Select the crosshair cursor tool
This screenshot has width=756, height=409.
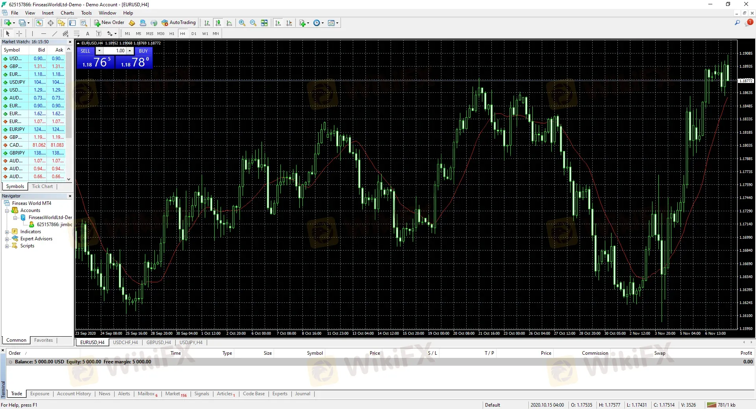point(19,34)
